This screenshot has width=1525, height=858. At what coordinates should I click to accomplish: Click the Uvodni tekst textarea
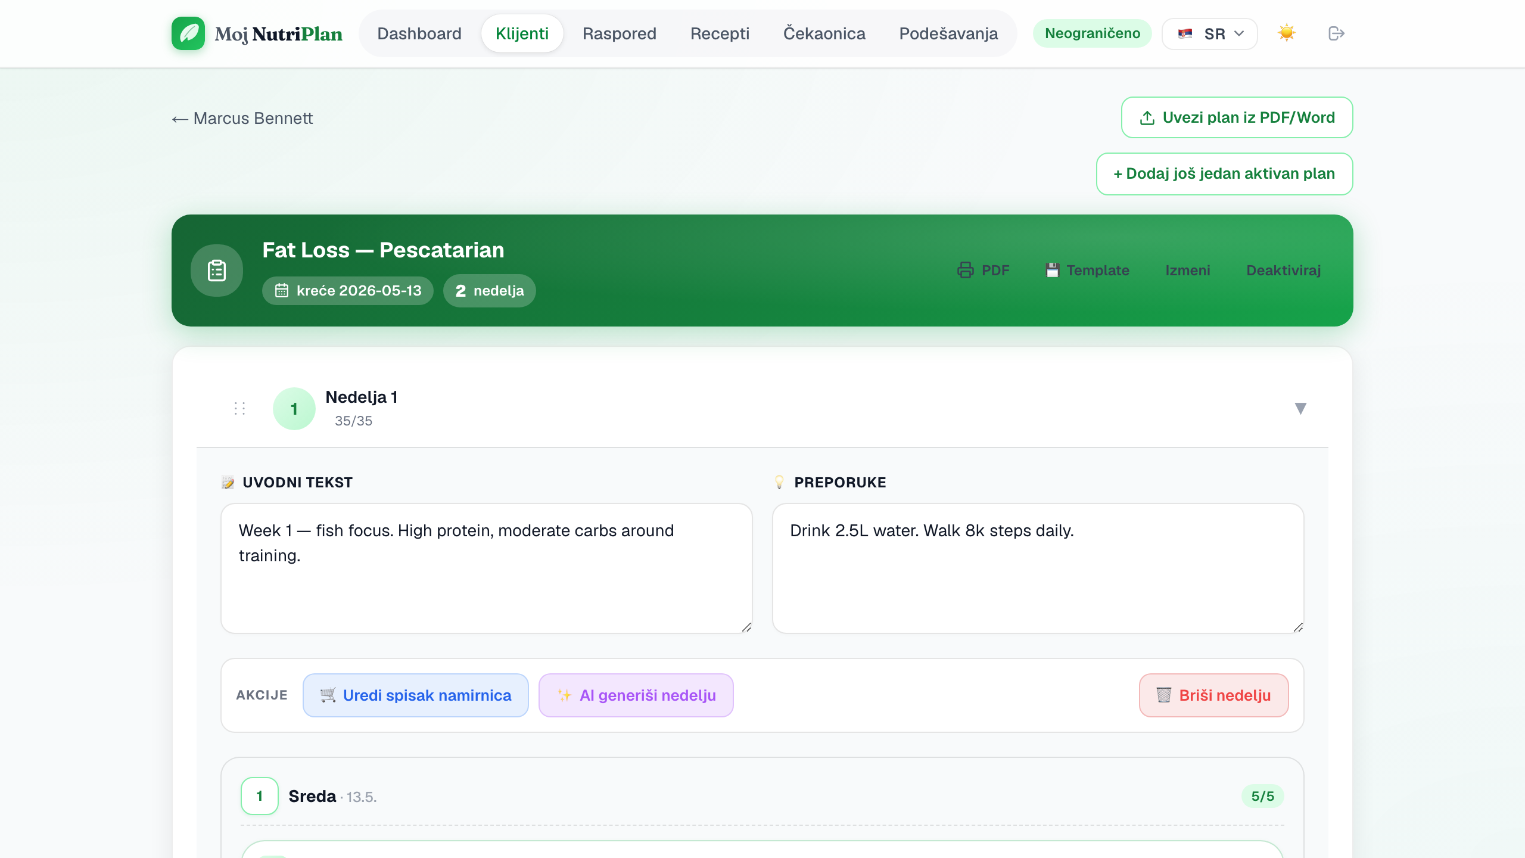click(x=487, y=568)
